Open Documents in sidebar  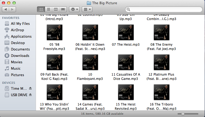point(18,49)
